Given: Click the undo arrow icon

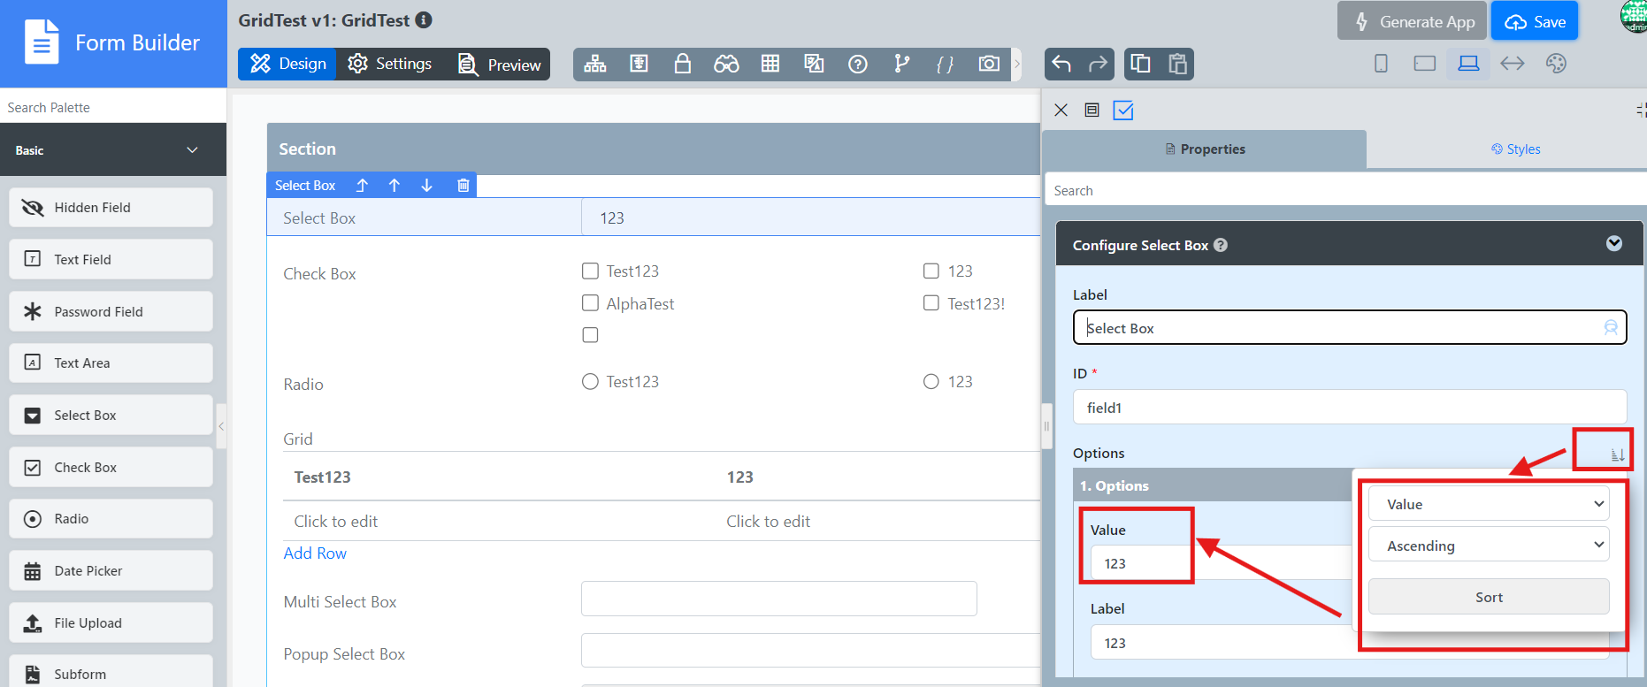Looking at the screenshot, I should [x=1061, y=64].
